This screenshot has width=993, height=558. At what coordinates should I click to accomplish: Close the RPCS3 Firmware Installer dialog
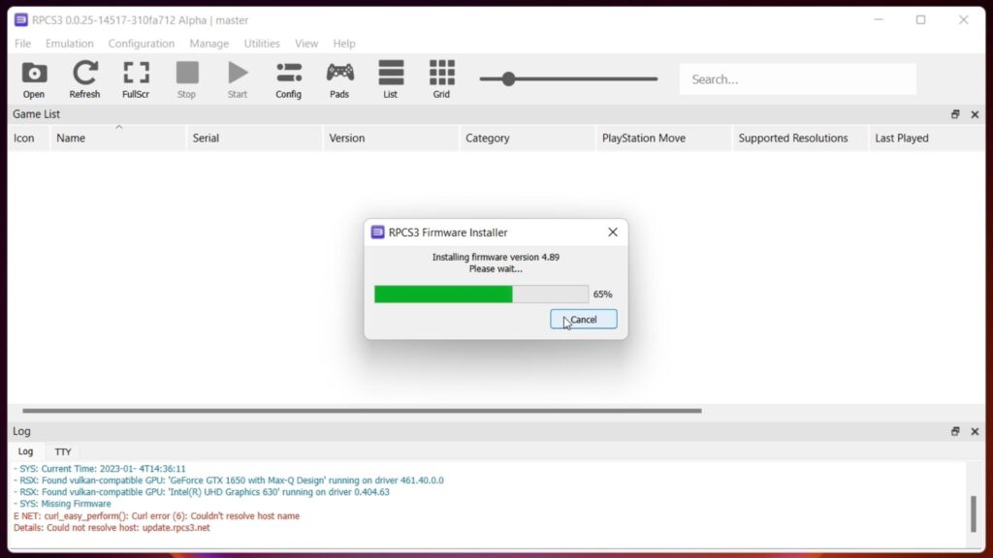[613, 232]
